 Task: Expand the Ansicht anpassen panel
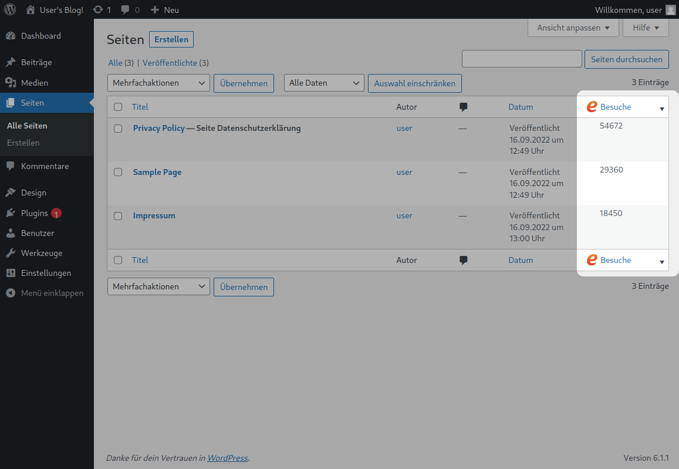click(573, 28)
